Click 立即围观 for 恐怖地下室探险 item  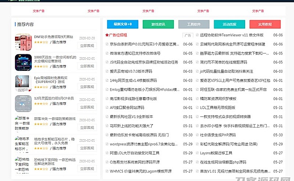click(87, 168)
